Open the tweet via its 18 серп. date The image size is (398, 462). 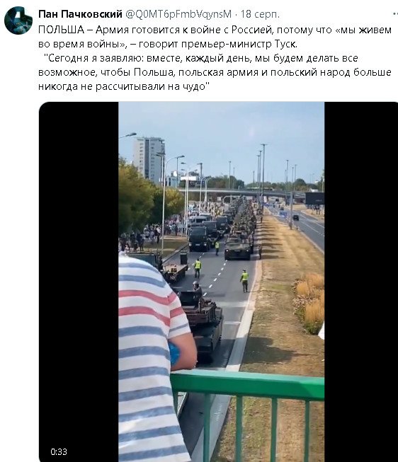click(260, 14)
